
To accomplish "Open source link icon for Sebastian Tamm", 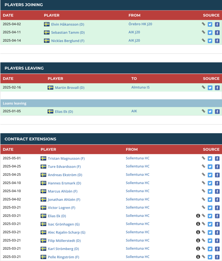I will point(203,32).
